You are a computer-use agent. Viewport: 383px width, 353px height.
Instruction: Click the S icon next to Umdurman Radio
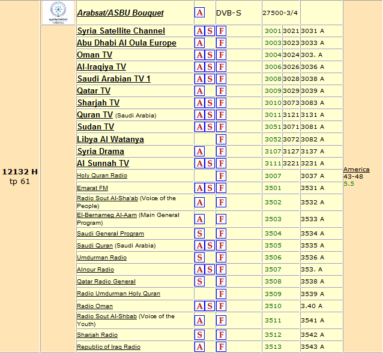(x=199, y=257)
